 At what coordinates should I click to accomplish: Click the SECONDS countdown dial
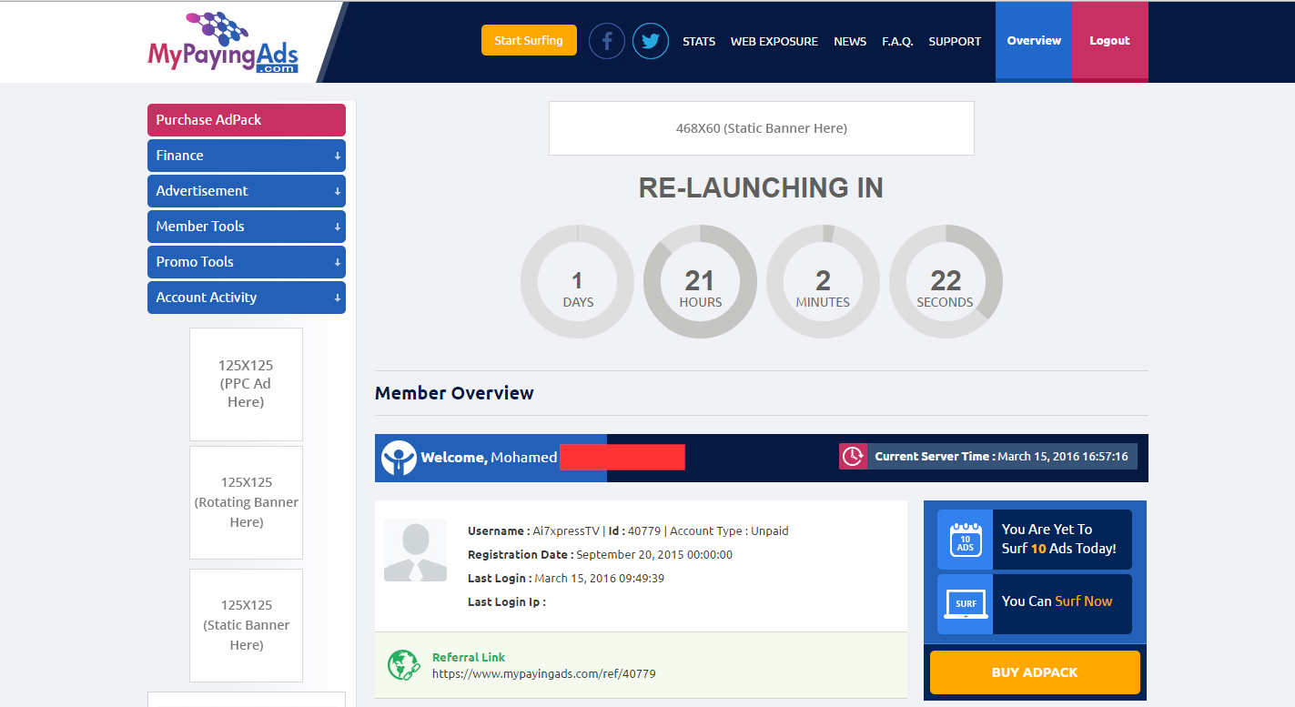point(946,282)
